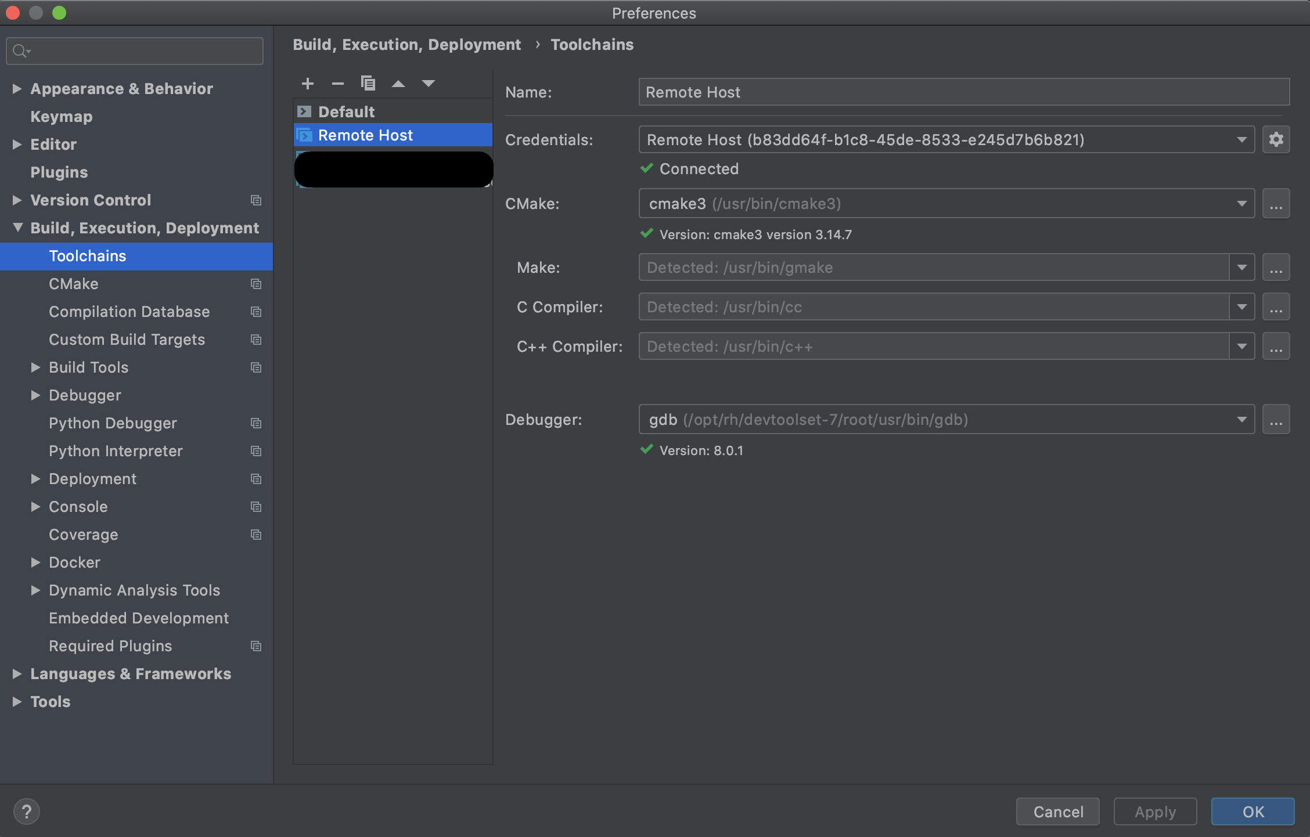Image resolution: width=1310 pixels, height=837 pixels.
Task: Click the help question mark icon
Action: [x=27, y=811]
